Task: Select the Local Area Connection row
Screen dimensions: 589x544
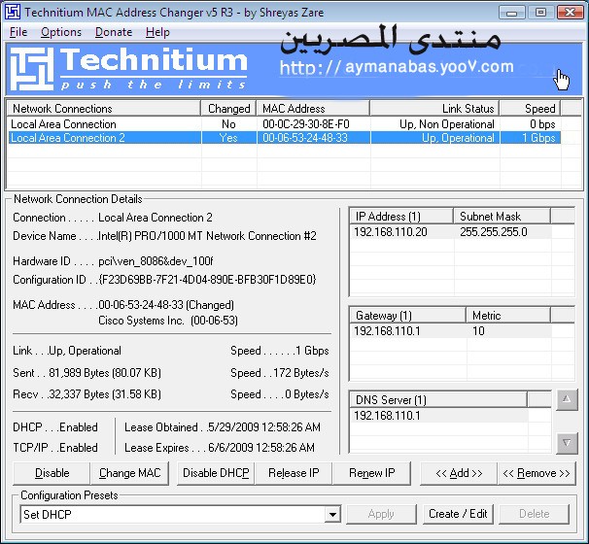Action: pos(285,124)
